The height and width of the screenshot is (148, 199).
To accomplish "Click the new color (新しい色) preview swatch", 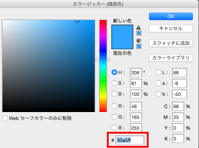I will (x=122, y=31).
